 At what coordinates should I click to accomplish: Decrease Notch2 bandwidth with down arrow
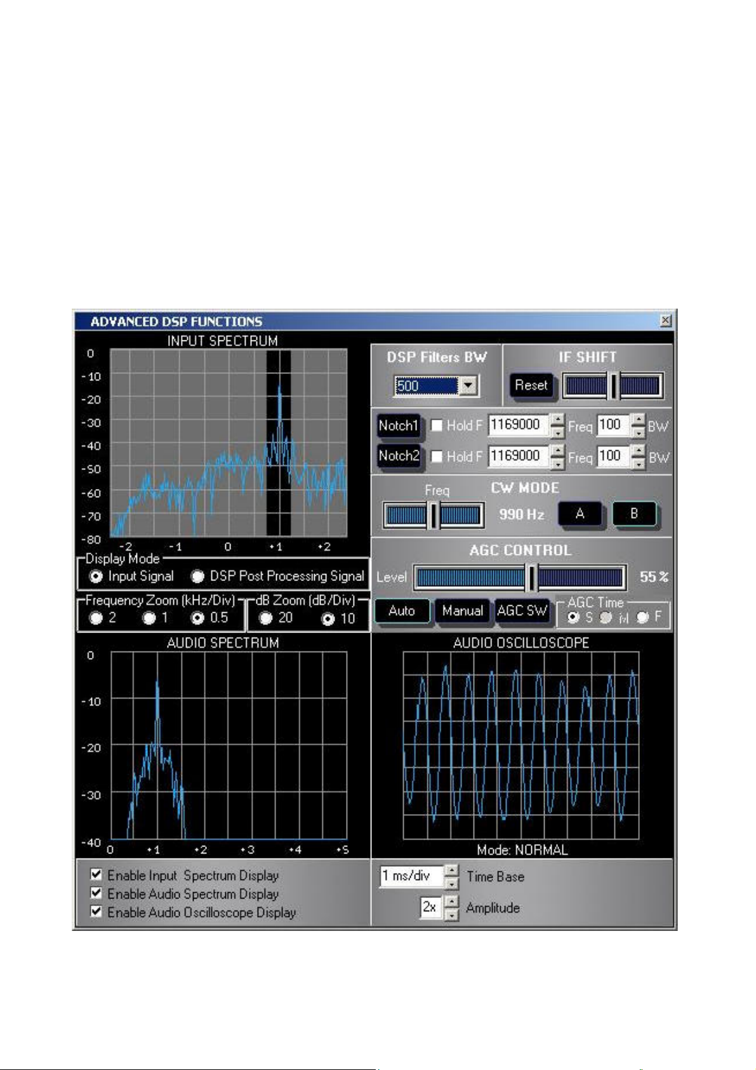pyautogui.click(x=639, y=463)
